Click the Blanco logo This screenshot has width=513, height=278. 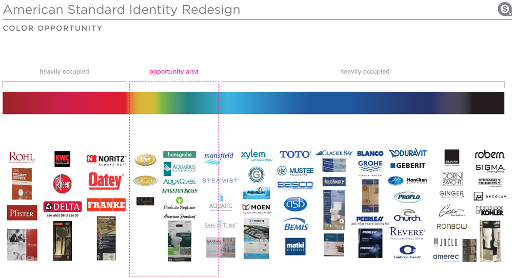tap(370, 153)
